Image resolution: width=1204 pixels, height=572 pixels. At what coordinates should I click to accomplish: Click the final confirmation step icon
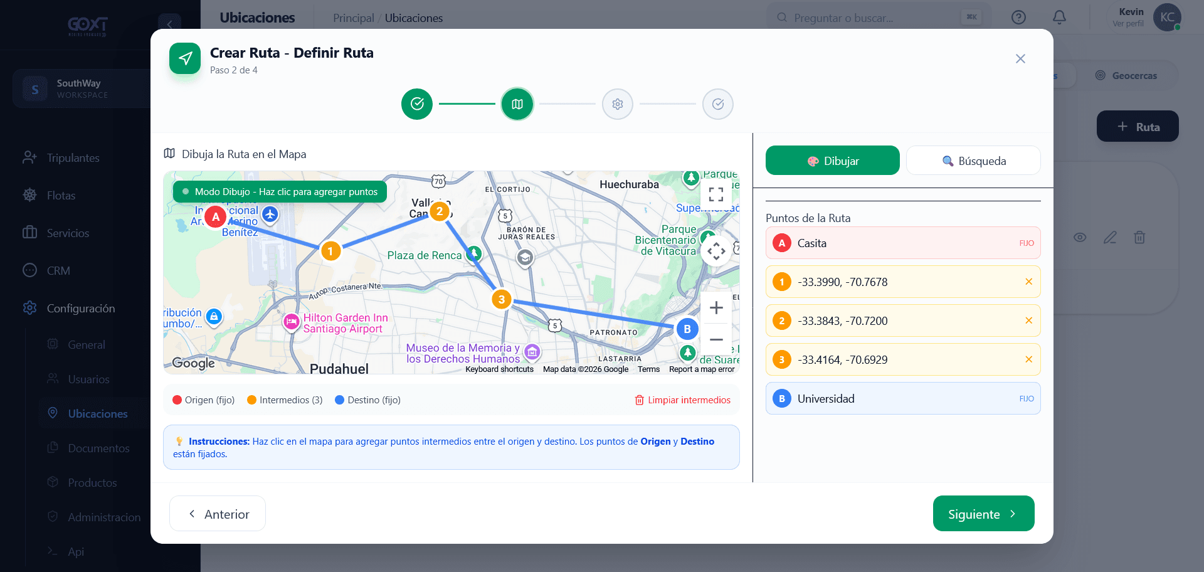718,104
